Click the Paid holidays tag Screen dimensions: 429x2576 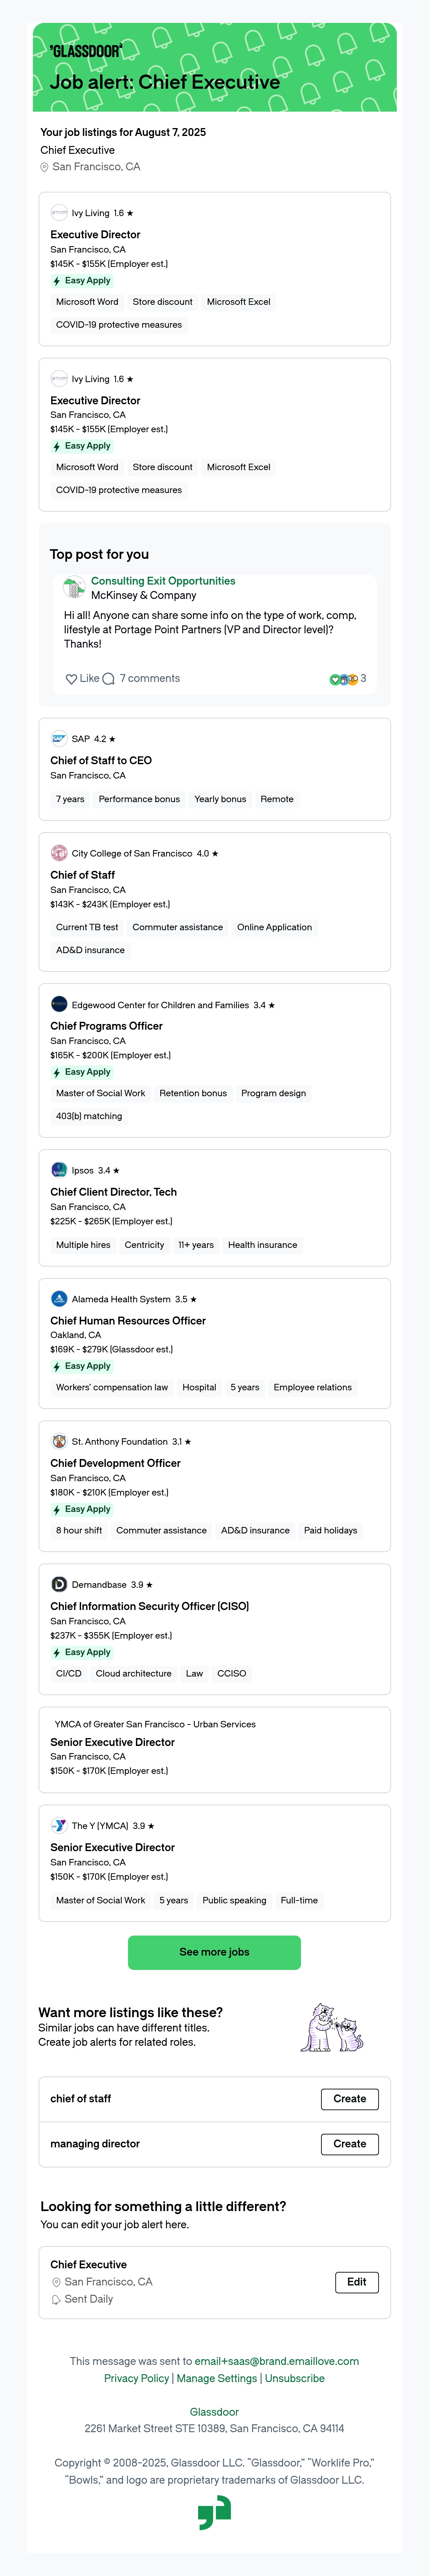(x=331, y=1531)
